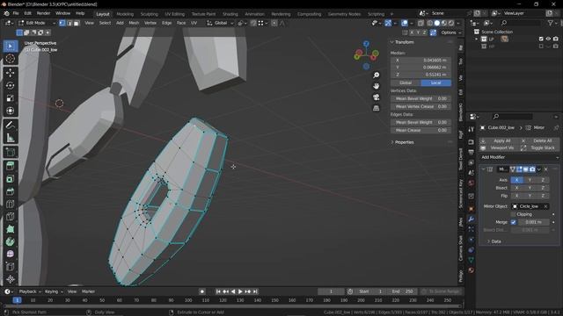563x316 pixels.
Task: Select the Add Cube tool
Action: [x=10, y=152]
